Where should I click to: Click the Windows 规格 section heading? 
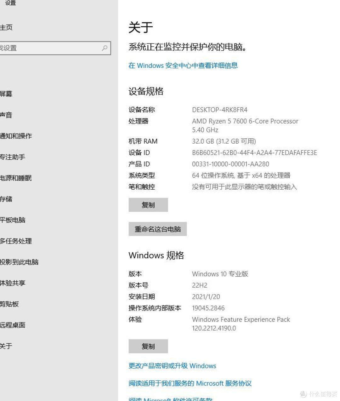pyautogui.click(x=156, y=255)
